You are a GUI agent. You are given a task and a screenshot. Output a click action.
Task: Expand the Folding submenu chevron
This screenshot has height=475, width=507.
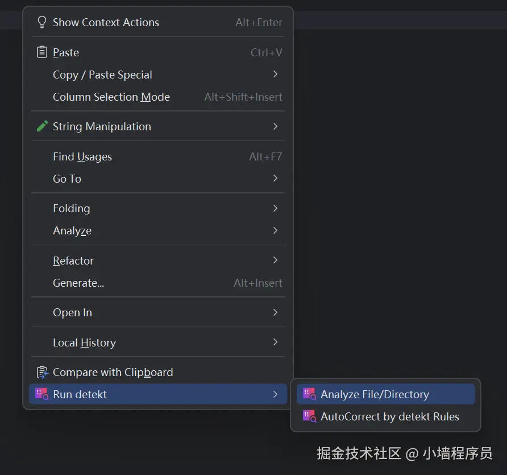(275, 208)
